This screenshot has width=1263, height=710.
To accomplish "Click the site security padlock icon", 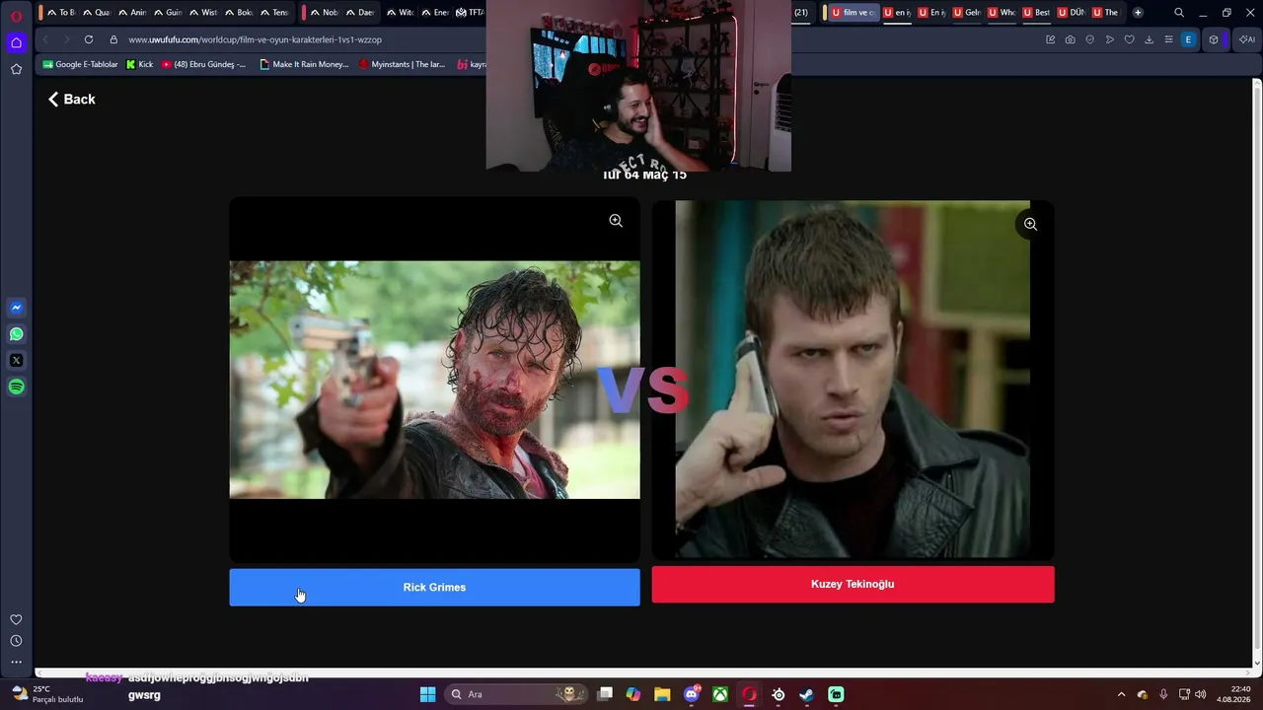I will pyautogui.click(x=113, y=39).
